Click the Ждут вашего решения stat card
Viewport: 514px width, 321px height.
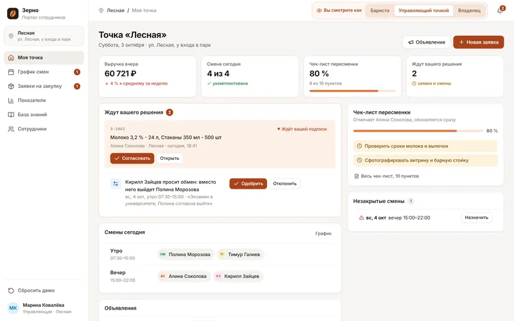[x=455, y=76]
